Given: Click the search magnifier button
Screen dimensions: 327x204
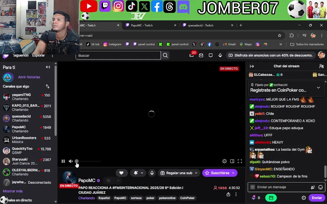Looking at the screenshot, I should [165, 55].
